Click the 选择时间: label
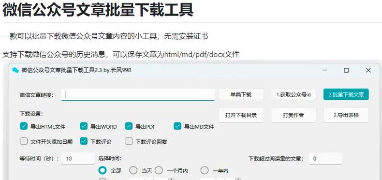The image size is (382, 180). (110, 159)
